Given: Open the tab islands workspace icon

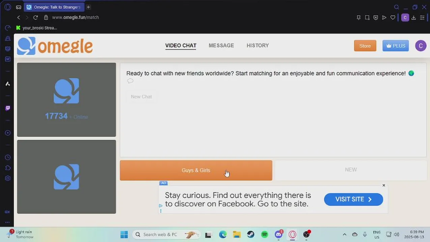Looking at the screenshot, I should point(19,7).
